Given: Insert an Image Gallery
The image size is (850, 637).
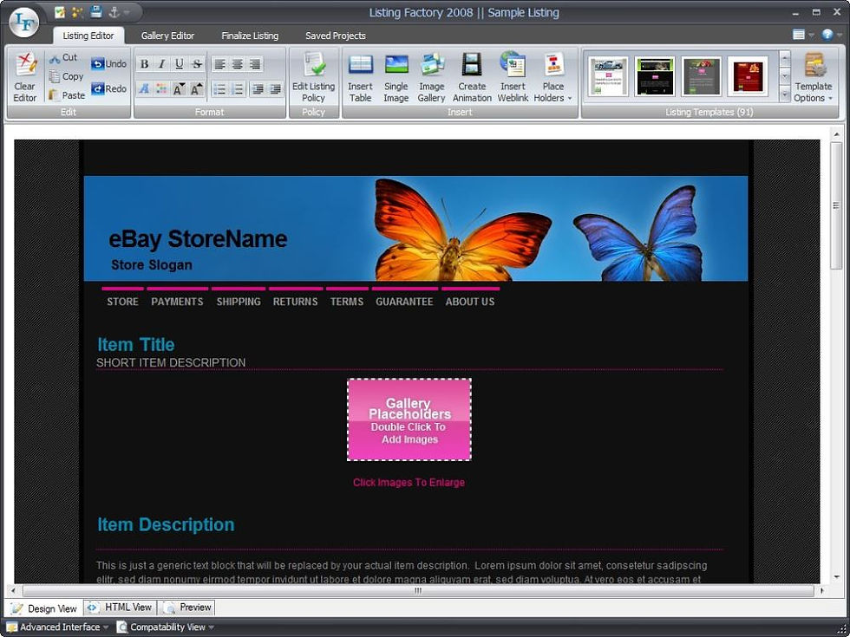Looking at the screenshot, I should click(x=432, y=78).
